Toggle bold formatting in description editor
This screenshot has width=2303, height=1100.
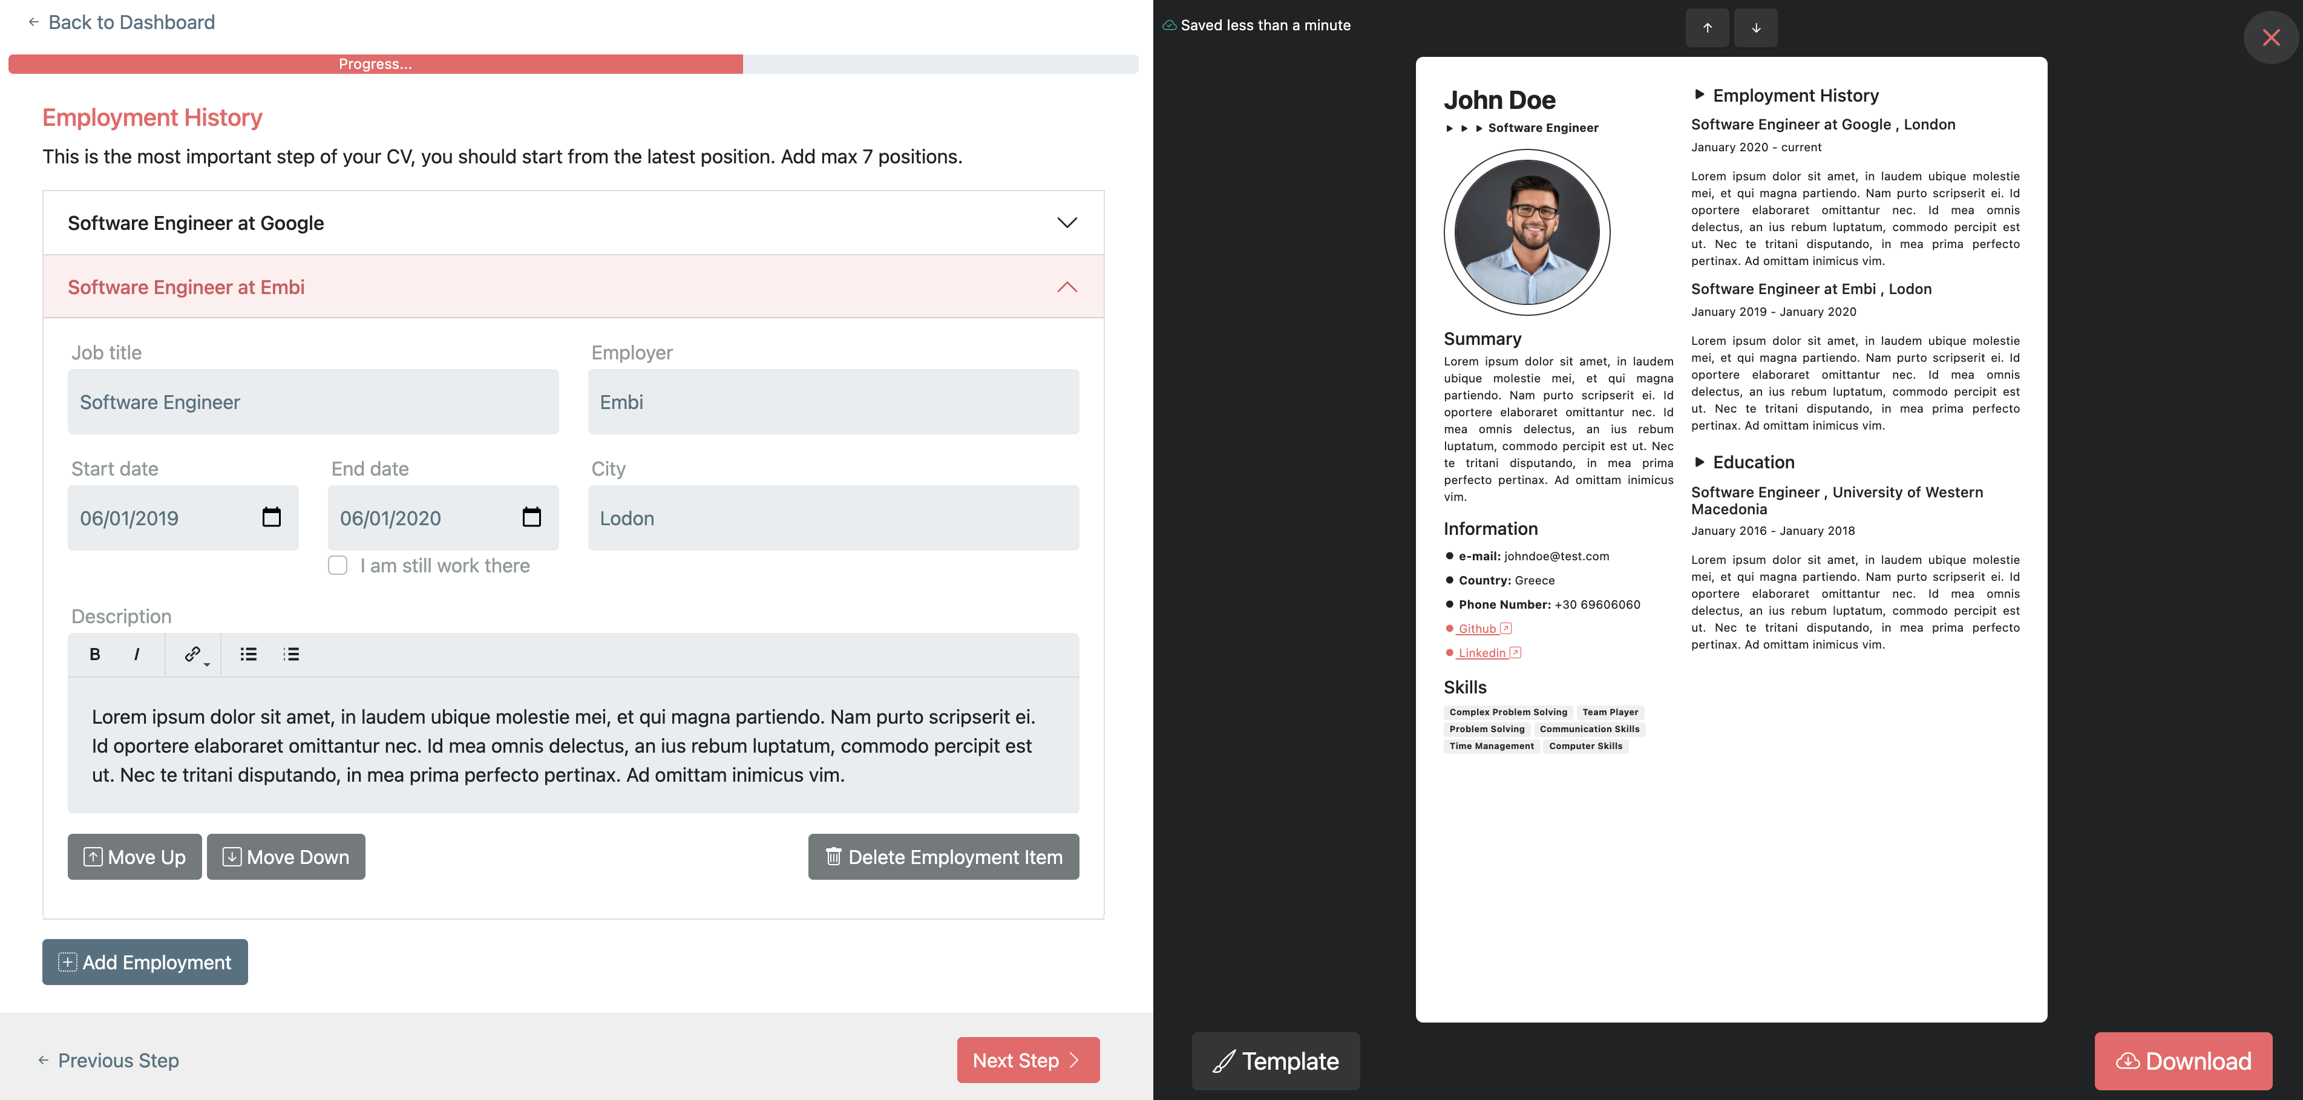(x=95, y=653)
